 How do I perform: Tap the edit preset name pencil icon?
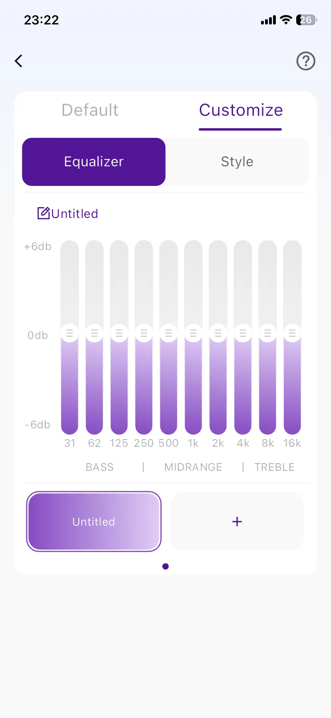click(x=43, y=213)
